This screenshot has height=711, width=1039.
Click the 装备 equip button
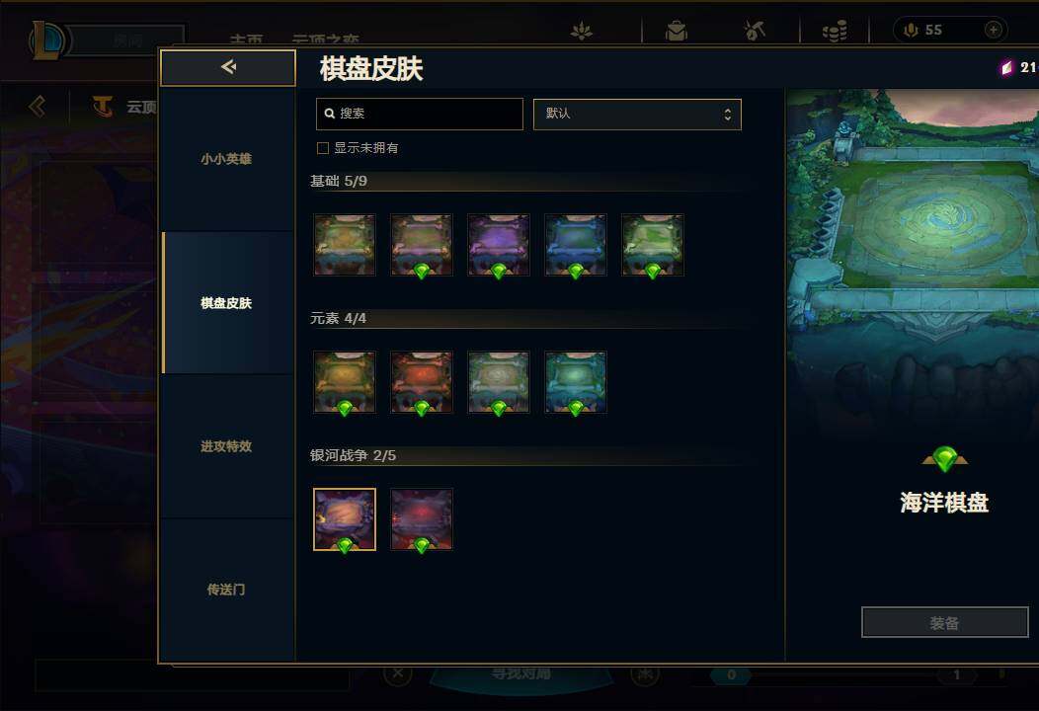(944, 622)
